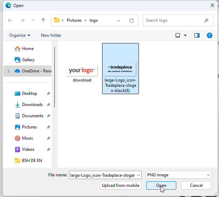Expand the File name dropdown arrow

(x=139, y=175)
